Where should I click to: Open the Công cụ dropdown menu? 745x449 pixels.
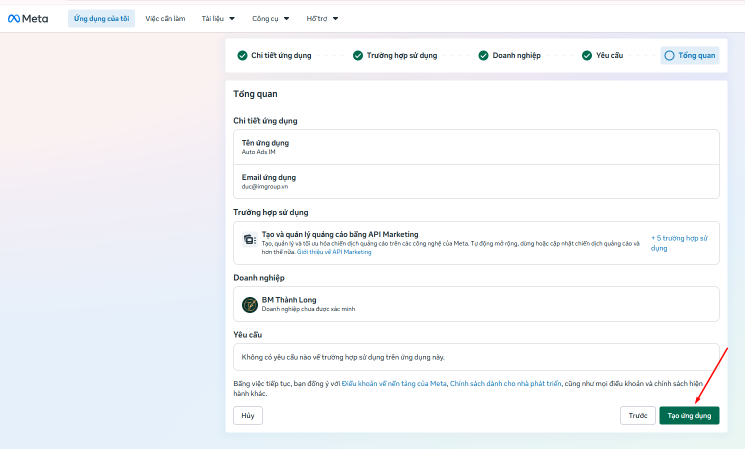click(x=270, y=18)
